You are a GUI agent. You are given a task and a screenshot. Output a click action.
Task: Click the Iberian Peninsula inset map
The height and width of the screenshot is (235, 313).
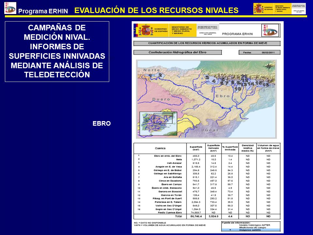coord(158,124)
